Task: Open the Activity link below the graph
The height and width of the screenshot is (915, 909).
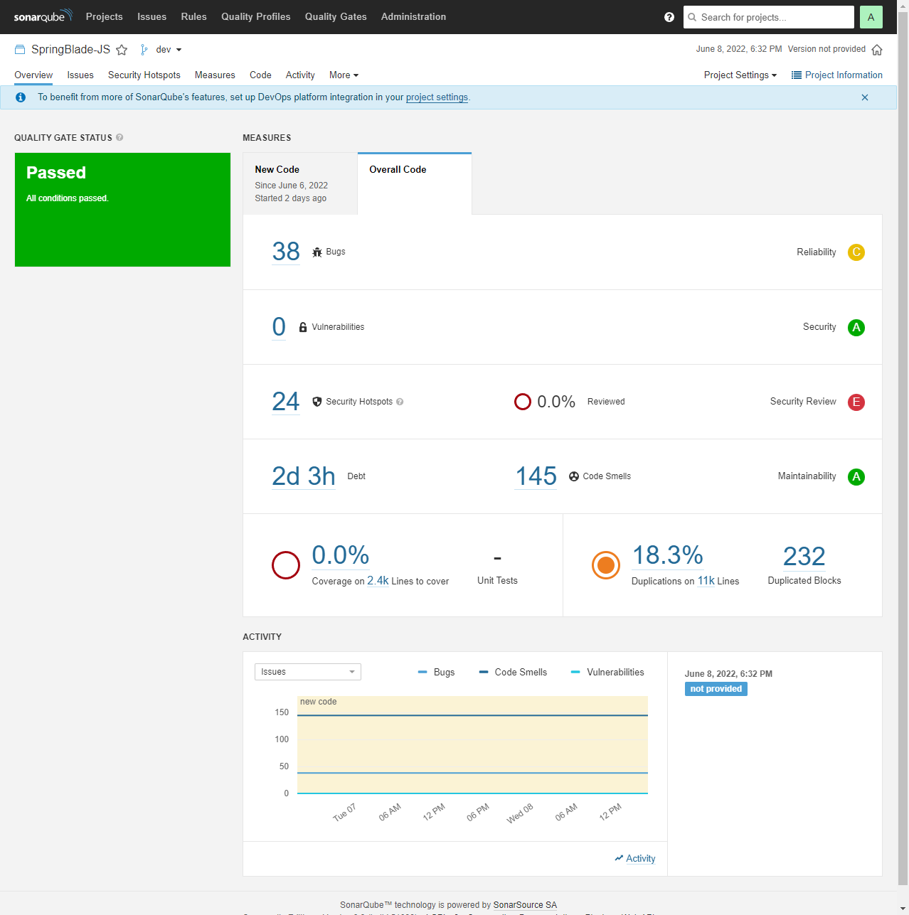Action: pos(635,859)
